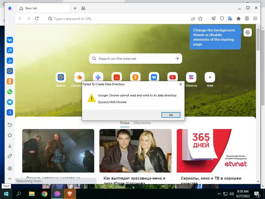The height and width of the screenshot is (199, 265).
Task: Click the share page icon
Action: pyautogui.click(x=193, y=19)
